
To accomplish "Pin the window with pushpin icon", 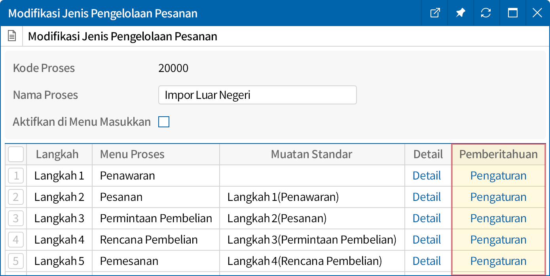I will tap(460, 13).
